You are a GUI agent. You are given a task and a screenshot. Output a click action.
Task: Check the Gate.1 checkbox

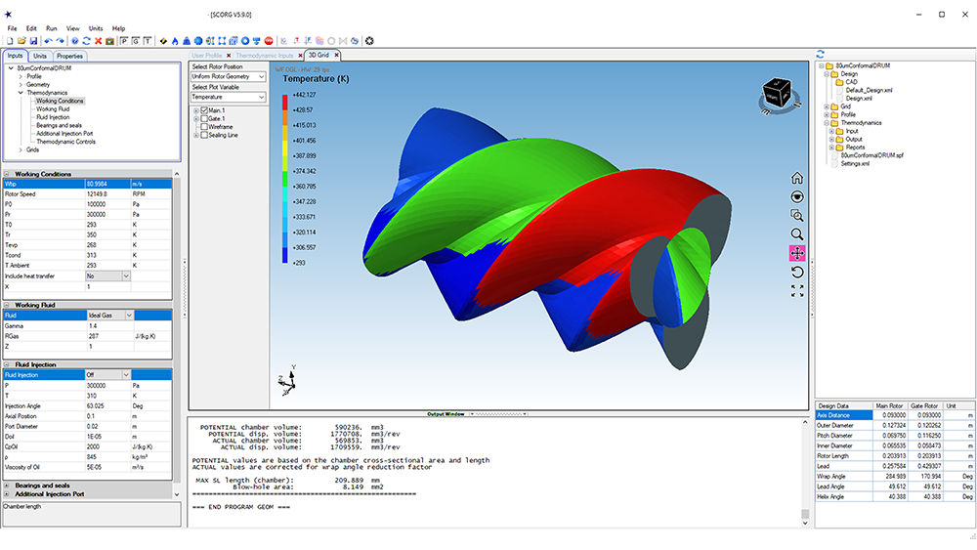pos(204,118)
